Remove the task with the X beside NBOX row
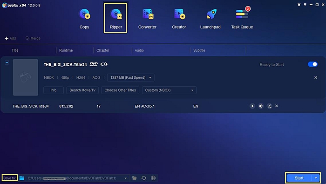The image size is (326, 184). pos(316,77)
